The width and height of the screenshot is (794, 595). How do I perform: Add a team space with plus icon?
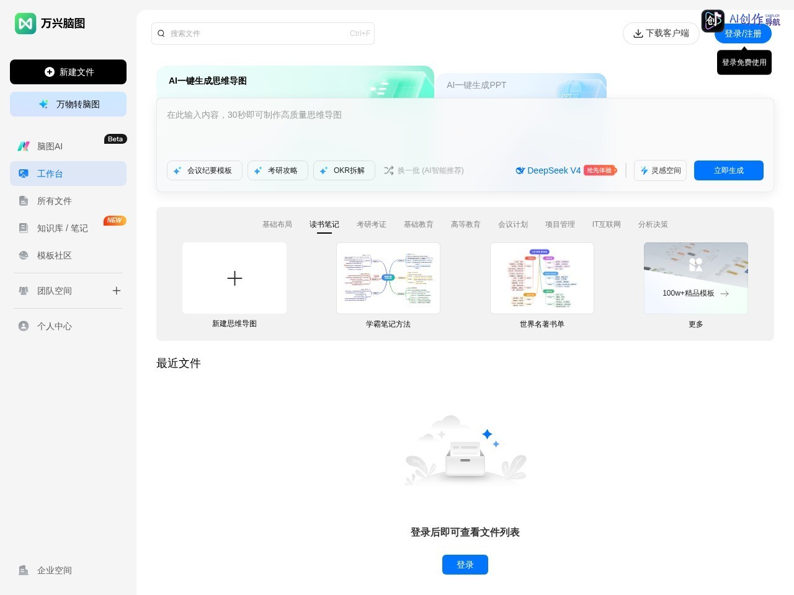click(x=116, y=291)
